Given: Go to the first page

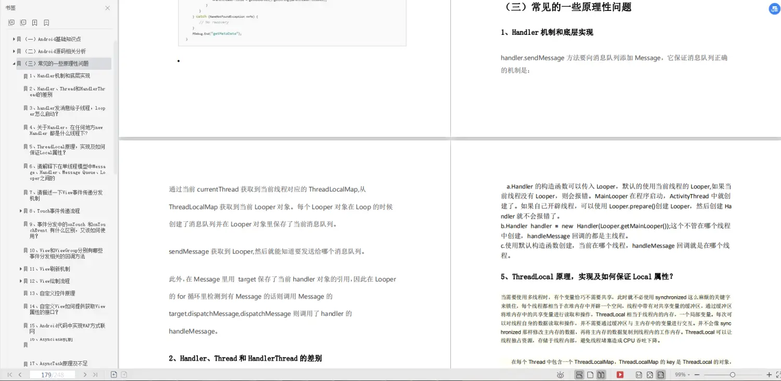Looking at the screenshot, I should coord(9,375).
